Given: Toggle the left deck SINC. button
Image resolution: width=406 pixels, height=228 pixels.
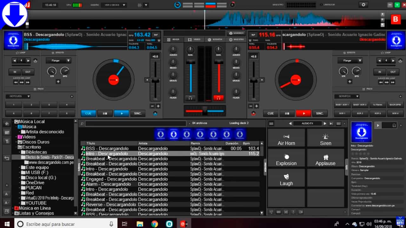Looking at the screenshot, I should pyautogui.click(x=138, y=113).
